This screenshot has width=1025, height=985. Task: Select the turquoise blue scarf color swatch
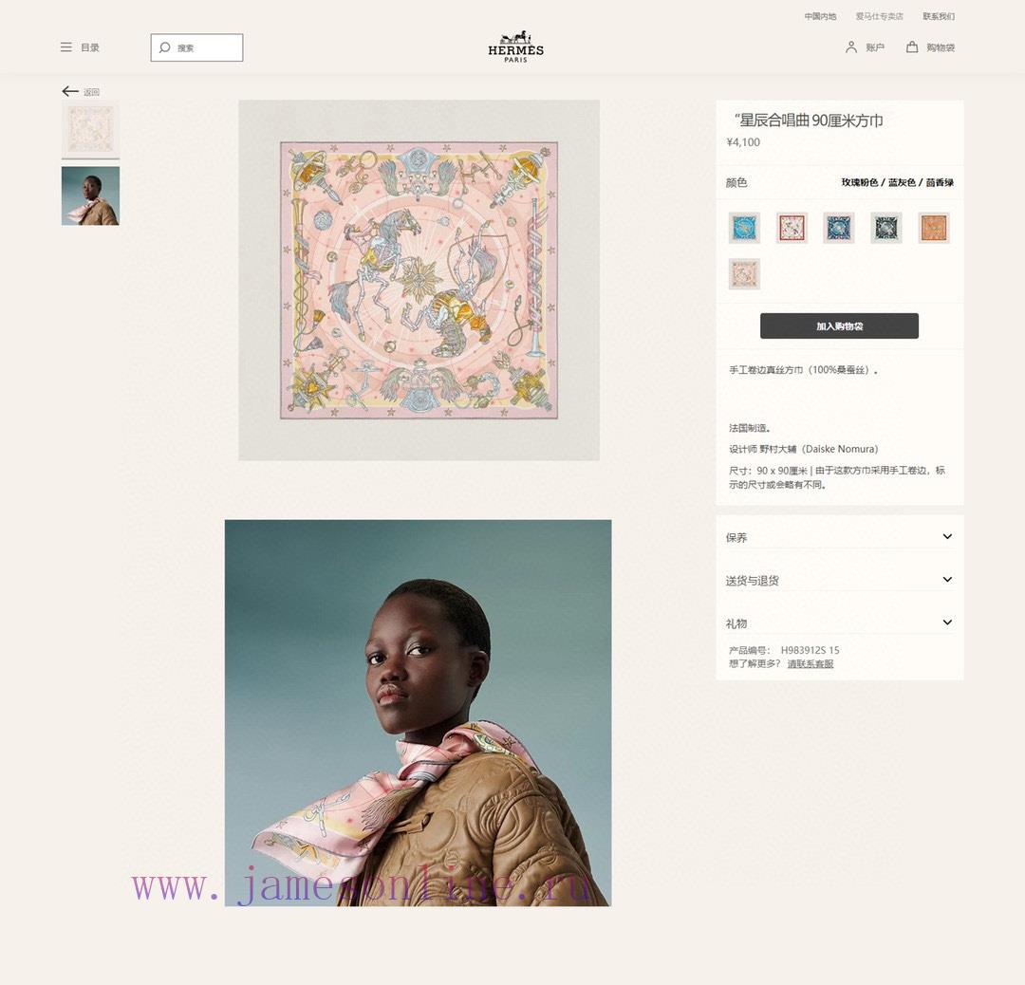(x=744, y=228)
